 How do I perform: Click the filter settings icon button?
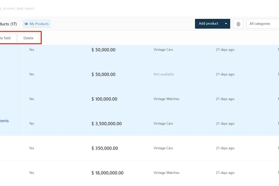tap(238, 24)
